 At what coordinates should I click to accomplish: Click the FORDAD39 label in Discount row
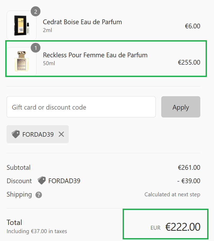[64, 181]
